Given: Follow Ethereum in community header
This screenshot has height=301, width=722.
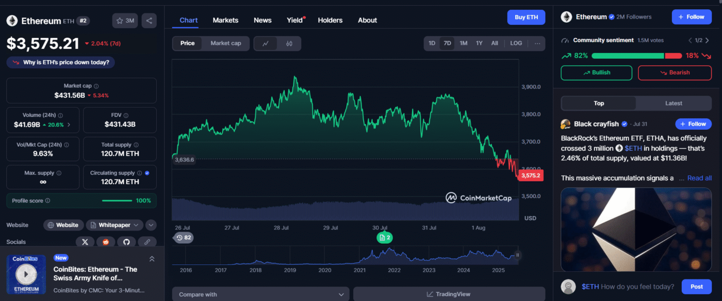Looking at the screenshot, I should tap(692, 17).
